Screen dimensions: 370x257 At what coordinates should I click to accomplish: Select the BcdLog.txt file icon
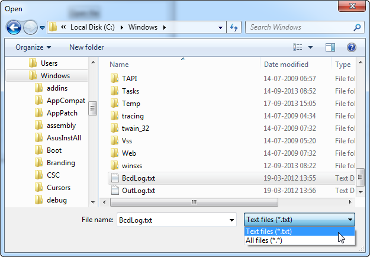tap(115, 178)
